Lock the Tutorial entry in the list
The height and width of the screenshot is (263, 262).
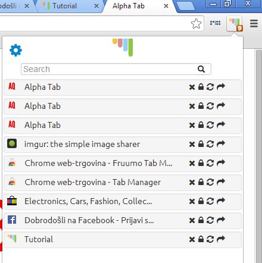[x=201, y=239]
